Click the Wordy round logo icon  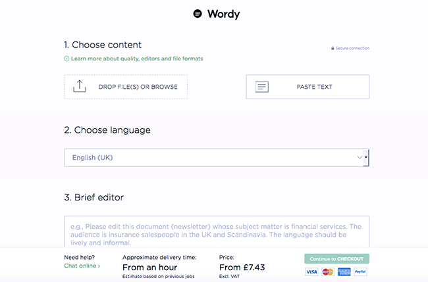pyautogui.click(x=198, y=13)
